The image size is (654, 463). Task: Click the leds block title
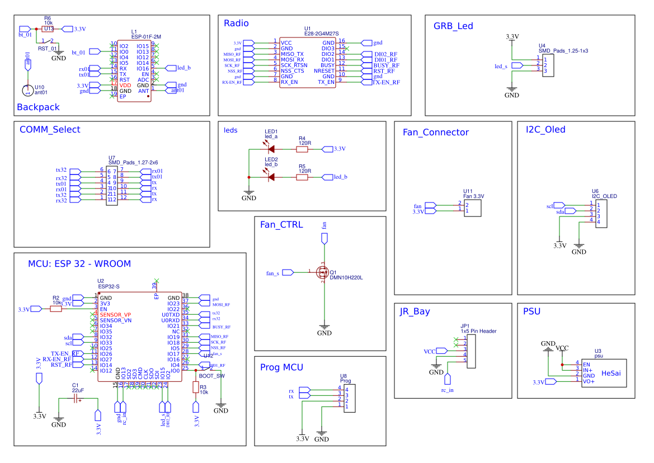(x=230, y=130)
